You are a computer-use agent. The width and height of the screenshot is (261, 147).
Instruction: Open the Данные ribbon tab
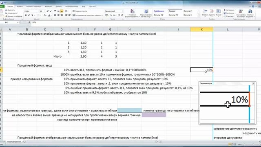[x=59, y=7]
